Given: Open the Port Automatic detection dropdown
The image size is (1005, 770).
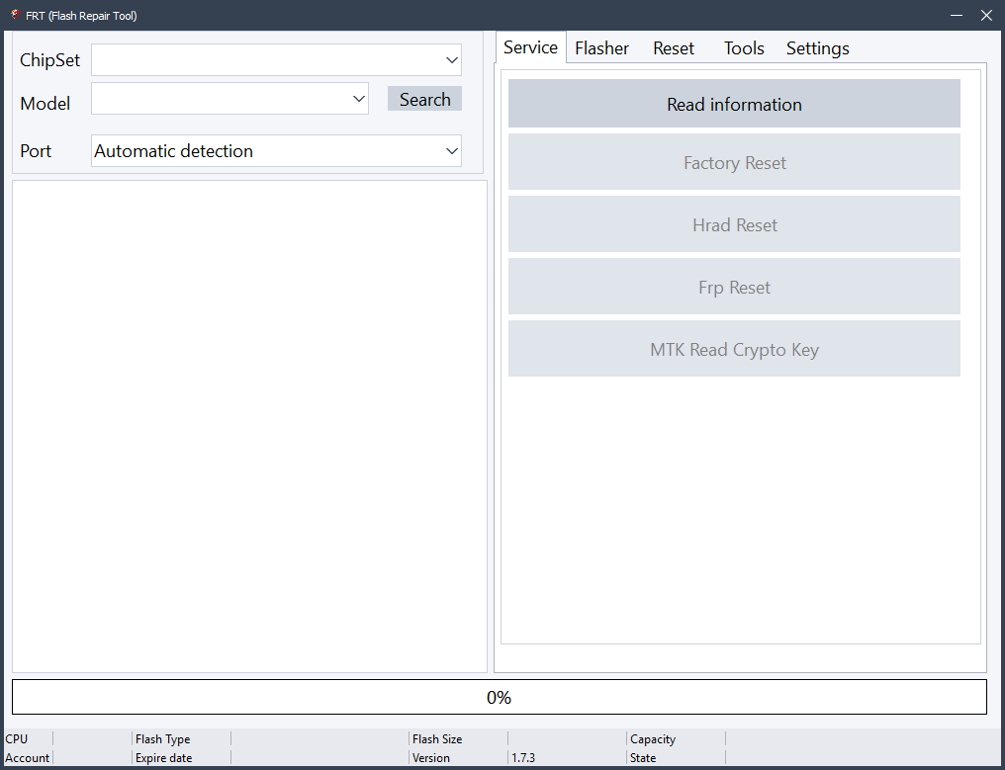Looking at the screenshot, I should (453, 150).
